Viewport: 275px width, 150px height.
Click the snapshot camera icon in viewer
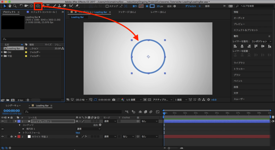pyautogui.click(x=114, y=100)
